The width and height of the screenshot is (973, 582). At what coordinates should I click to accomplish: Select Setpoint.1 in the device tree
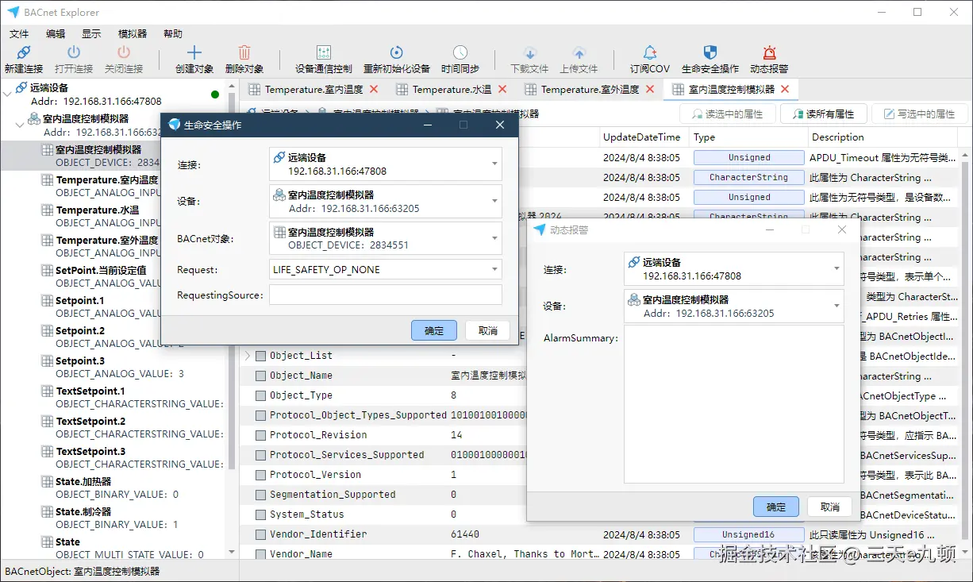point(79,300)
